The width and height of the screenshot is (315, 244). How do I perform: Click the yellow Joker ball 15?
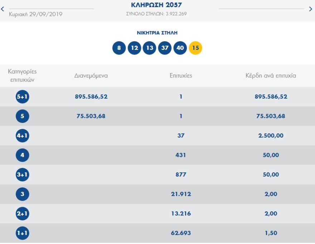pos(195,47)
